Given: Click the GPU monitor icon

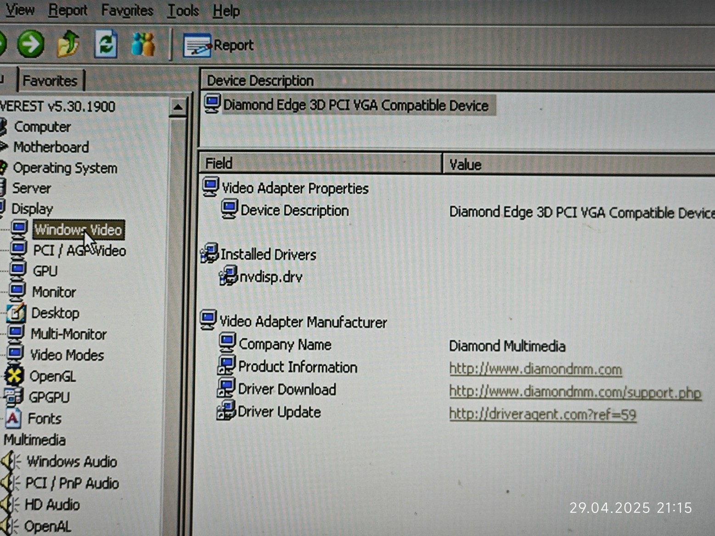Looking at the screenshot, I should (17, 270).
